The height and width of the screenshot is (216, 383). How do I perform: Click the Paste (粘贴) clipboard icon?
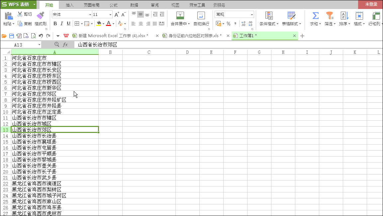9,16
